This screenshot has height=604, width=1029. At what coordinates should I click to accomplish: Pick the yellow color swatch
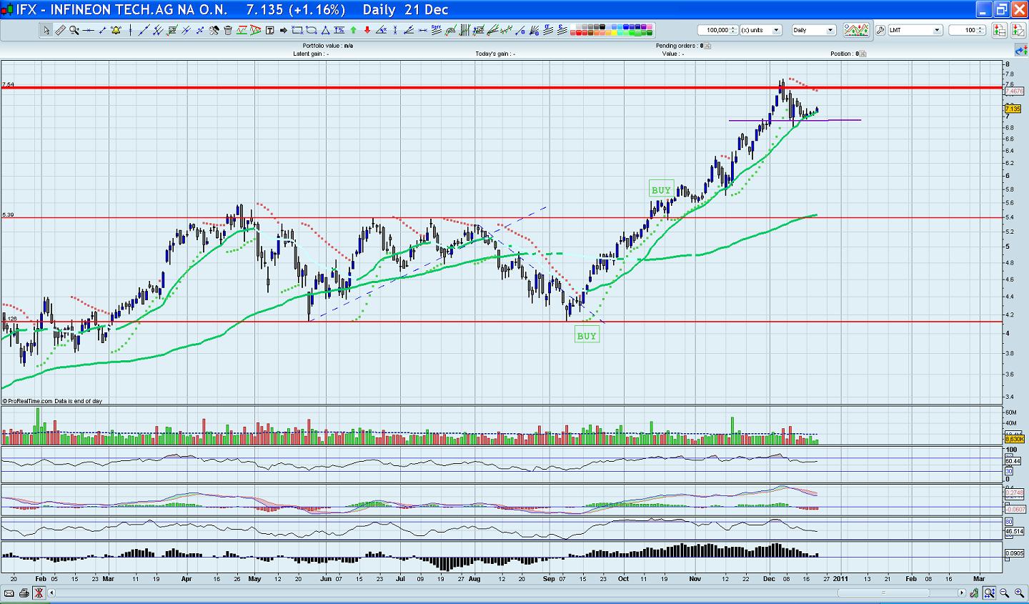pyautogui.click(x=614, y=33)
